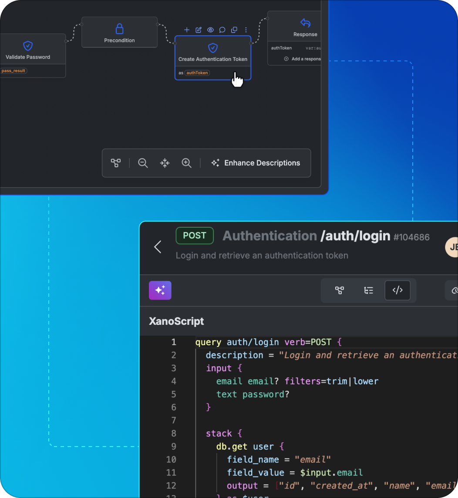The image size is (458, 498).
Task: Switch to the flowchart view tab
Action: coord(340,290)
